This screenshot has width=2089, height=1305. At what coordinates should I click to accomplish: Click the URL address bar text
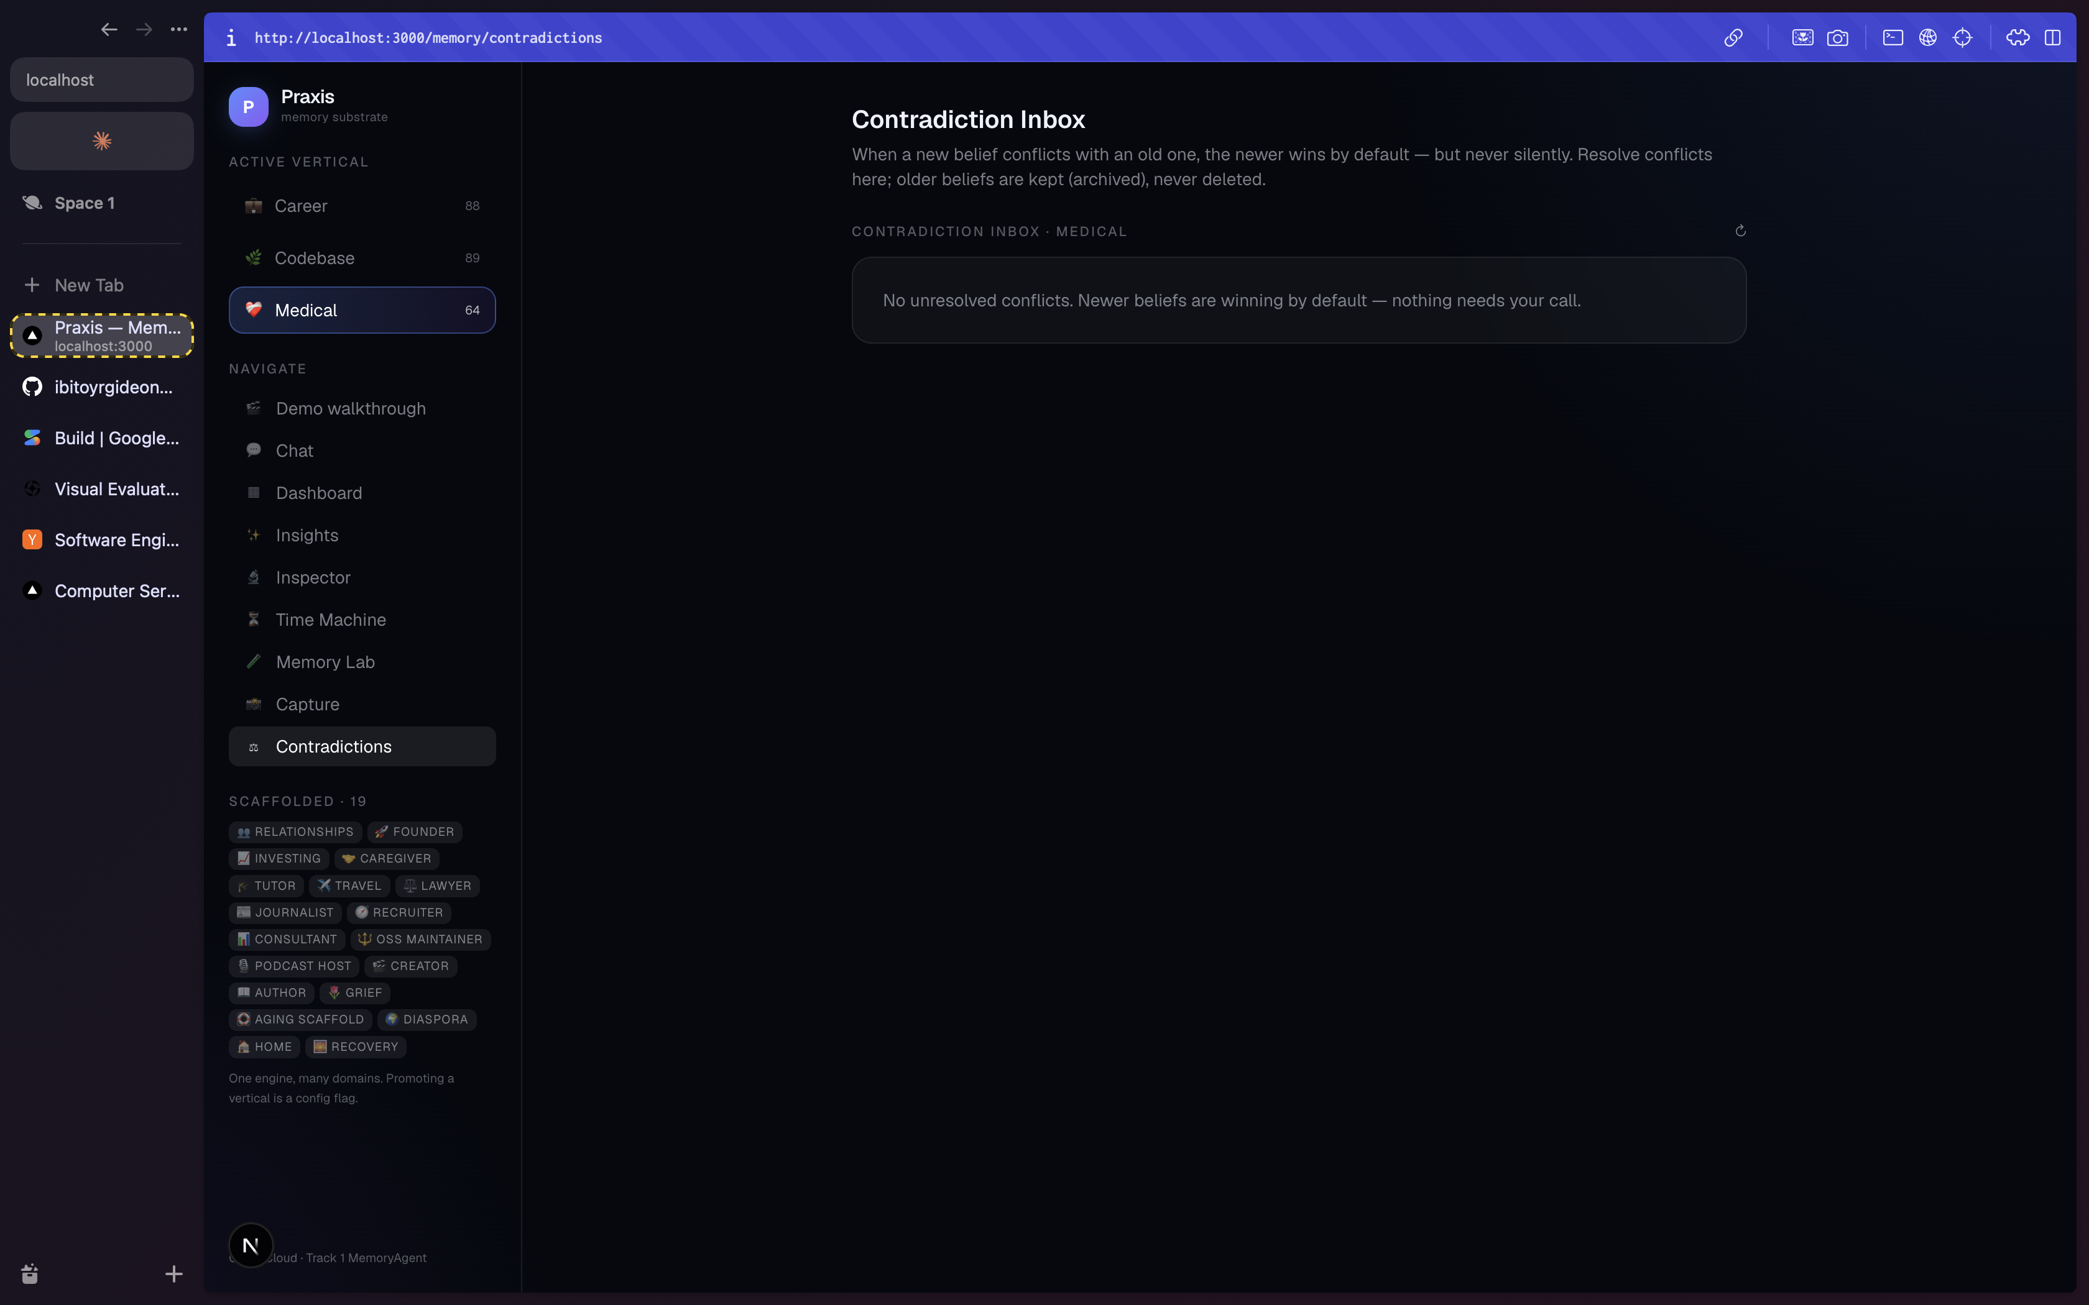coord(428,38)
